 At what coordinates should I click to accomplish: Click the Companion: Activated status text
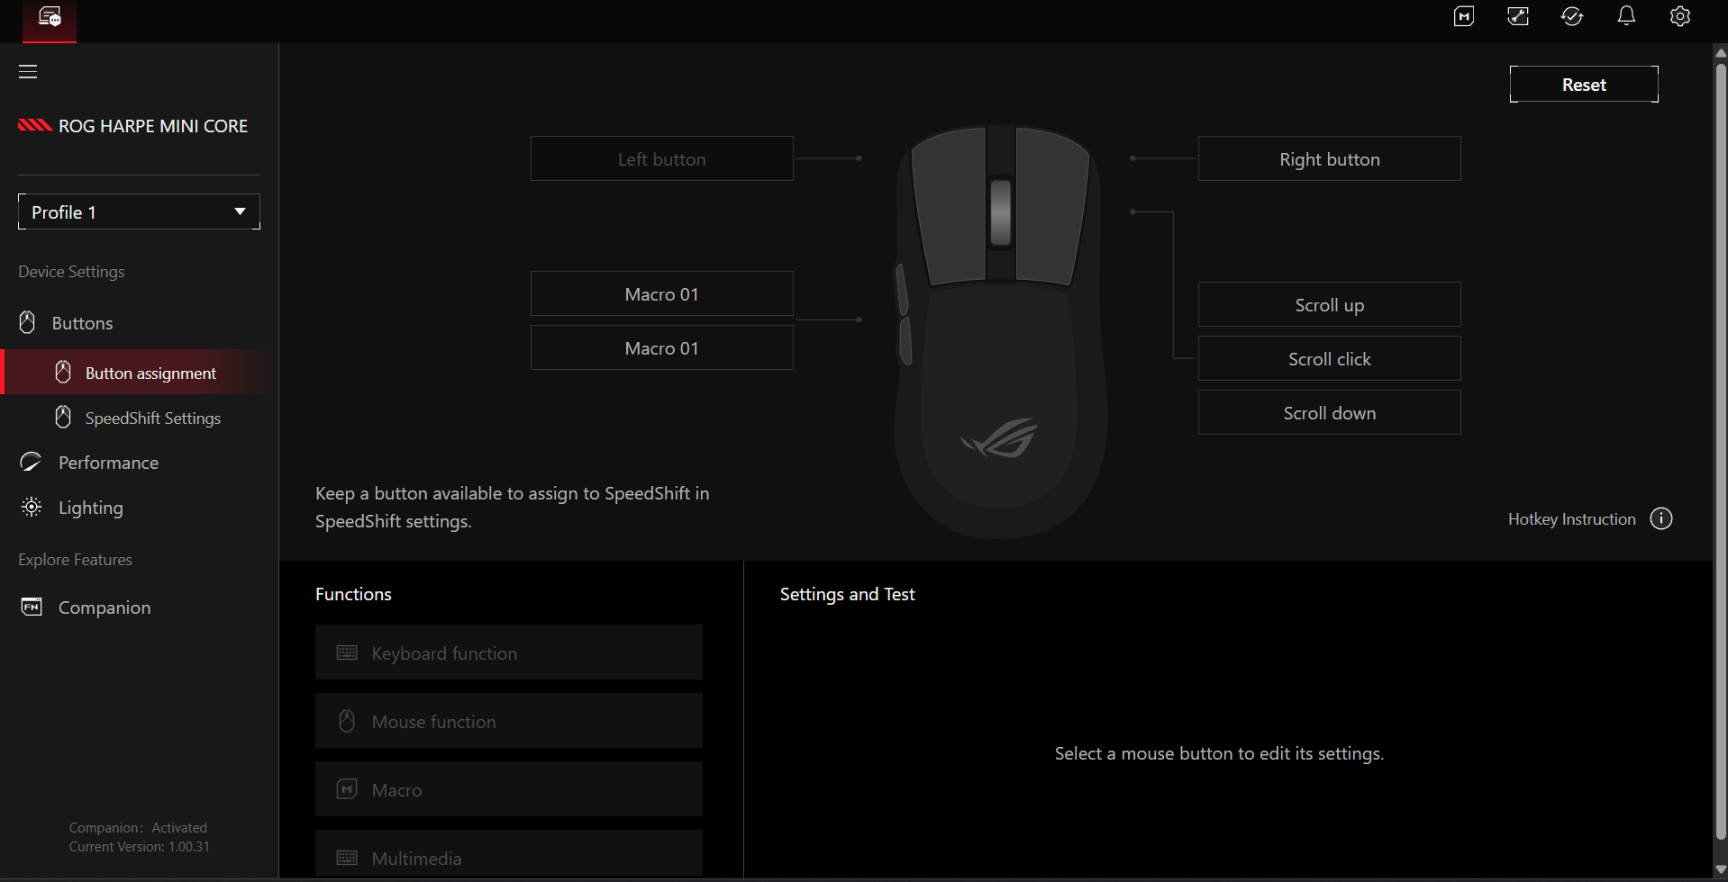coord(138,828)
